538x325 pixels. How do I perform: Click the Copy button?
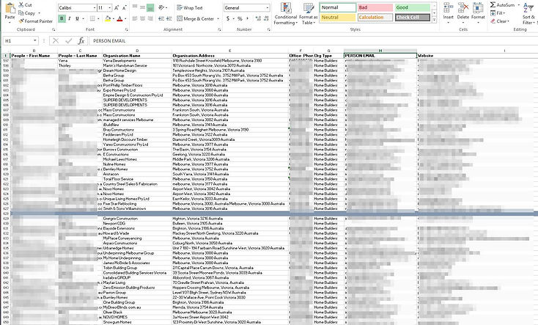click(26, 13)
